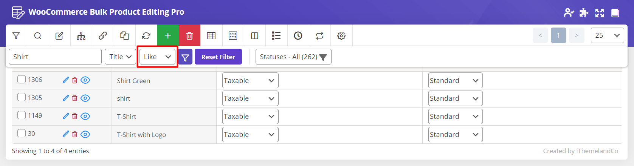Select the checkbox for product 1305
Screen dimensions: 634x166
pos(22,97)
